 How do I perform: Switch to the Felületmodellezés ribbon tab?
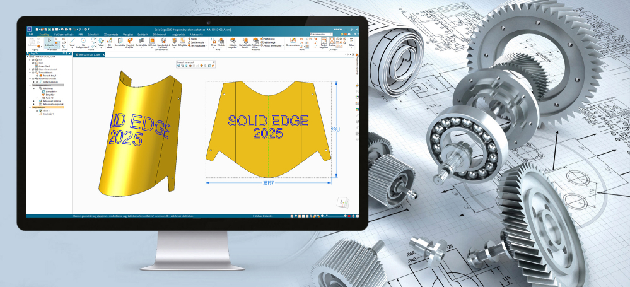pyautogui.click(x=64, y=35)
